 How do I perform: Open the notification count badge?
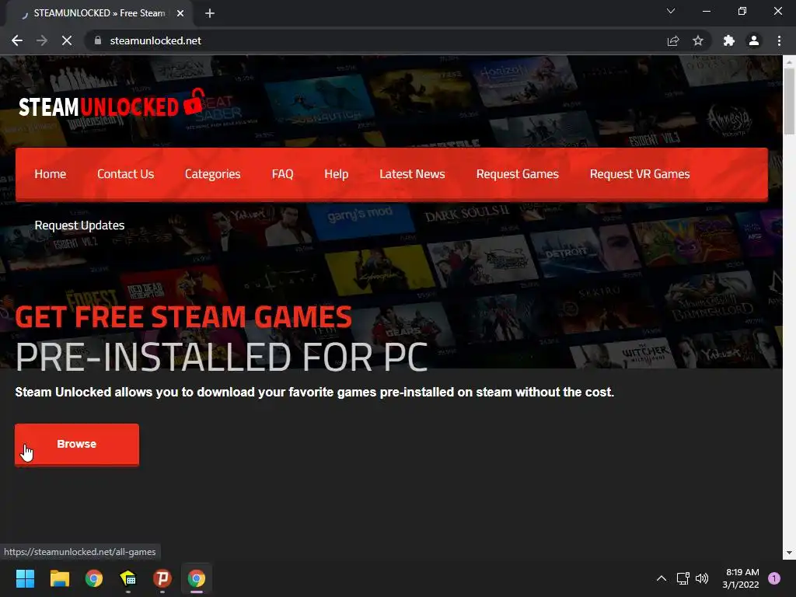(x=774, y=578)
